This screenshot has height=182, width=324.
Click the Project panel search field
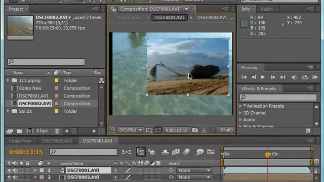pos(46,62)
